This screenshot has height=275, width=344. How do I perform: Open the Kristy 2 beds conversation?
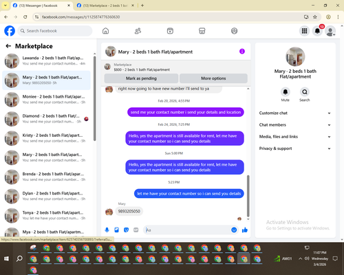point(47,138)
